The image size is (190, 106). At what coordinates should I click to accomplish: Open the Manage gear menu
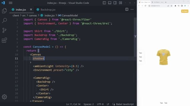point(4,97)
